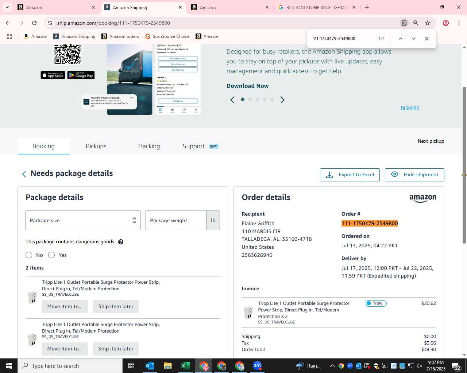The width and height of the screenshot is (467, 373).
Task: Open tab search dropdown in Chrome
Action: click(7, 7)
